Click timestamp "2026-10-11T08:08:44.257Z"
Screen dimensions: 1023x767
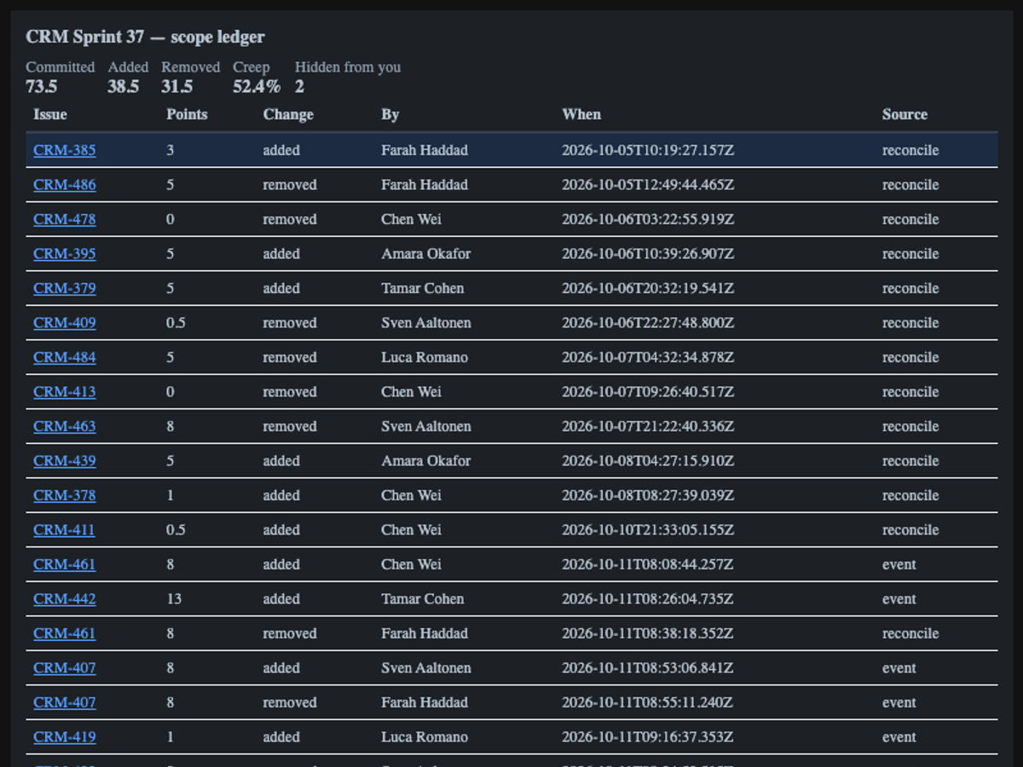pos(648,564)
